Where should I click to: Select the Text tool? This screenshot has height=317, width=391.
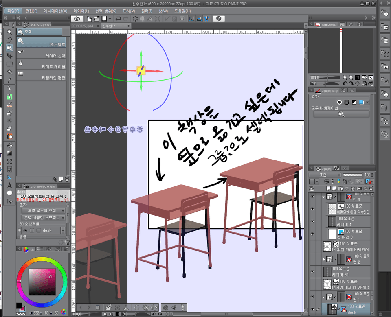[x=9, y=185]
